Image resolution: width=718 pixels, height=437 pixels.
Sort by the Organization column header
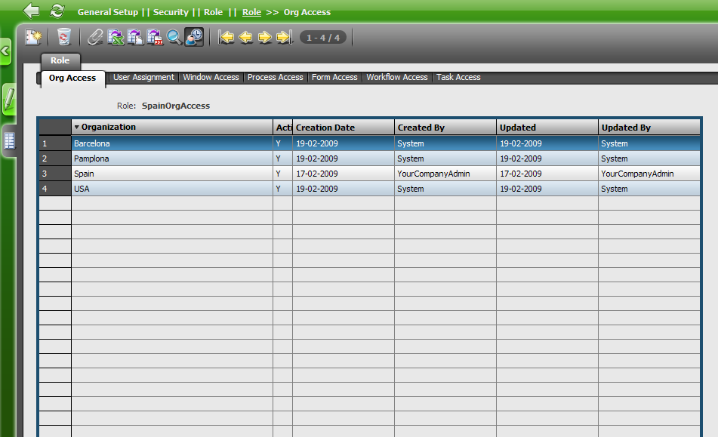tap(171, 128)
